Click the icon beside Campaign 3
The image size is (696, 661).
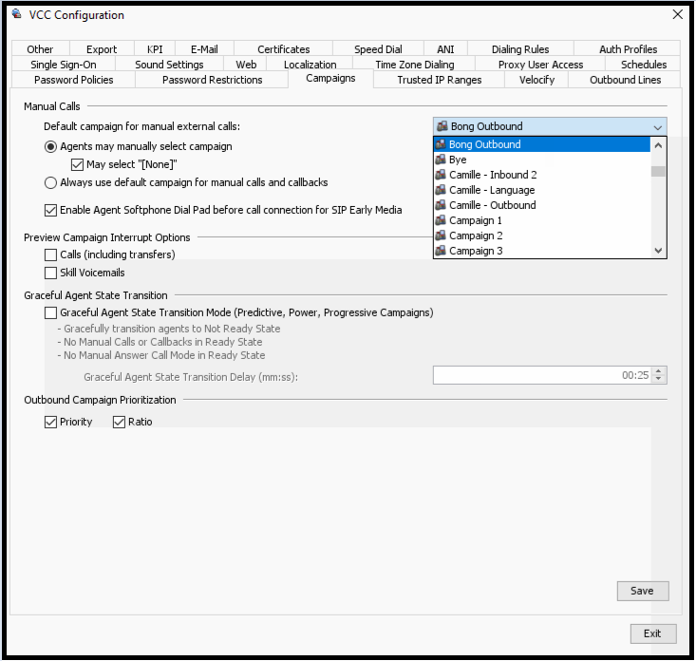click(x=441, y=251)
